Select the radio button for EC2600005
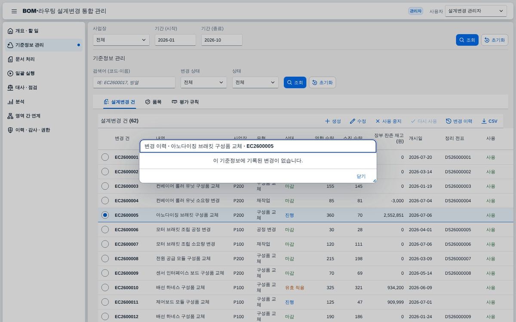The width and height of the screenshot is (516, 322). [x=105, y=215]
